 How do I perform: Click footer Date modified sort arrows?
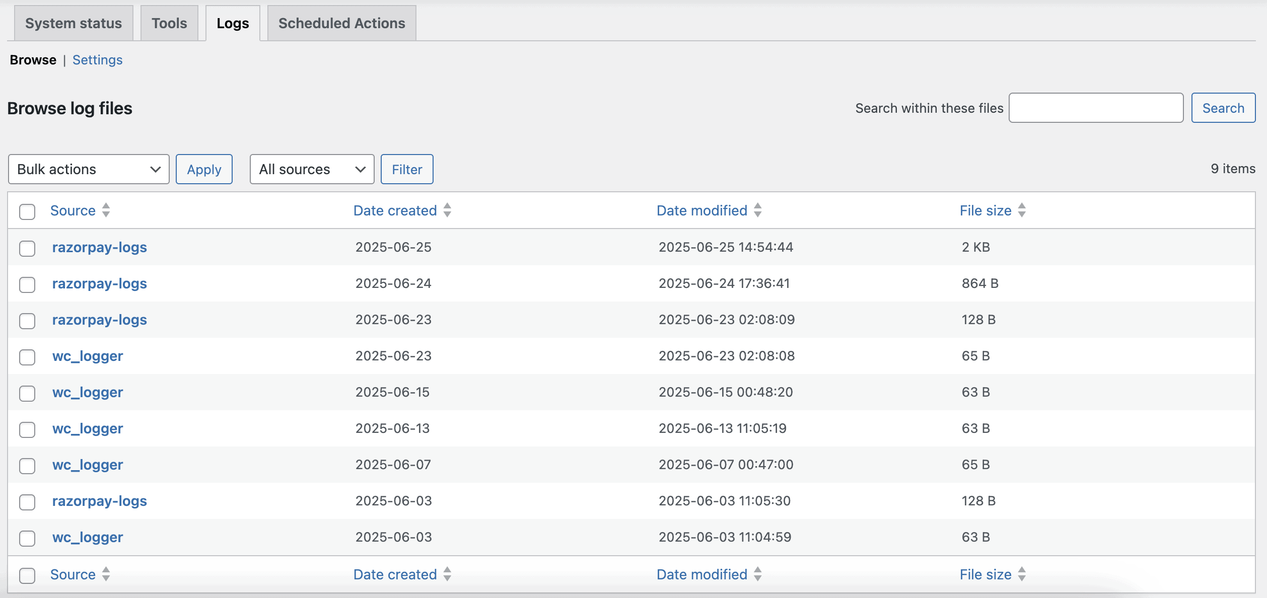click(757, 574)
